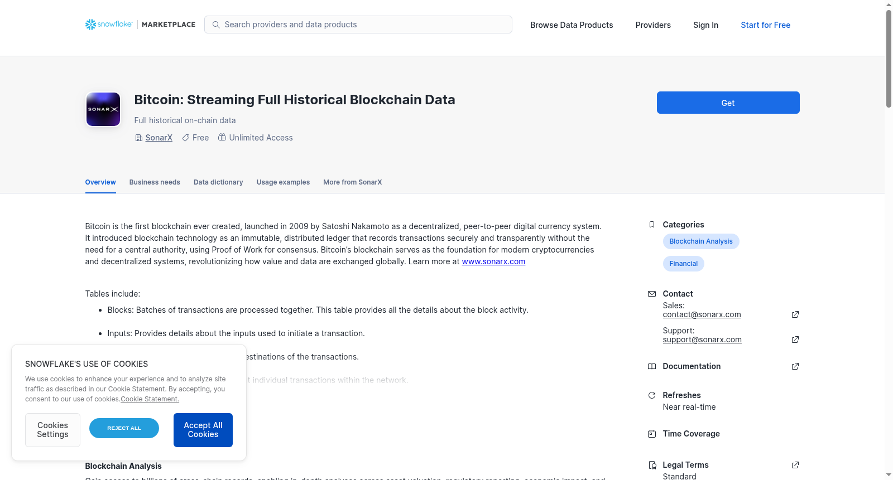Image resolution: width=893 pixels, height=480 pixels.
Task: Click the "Unlimited Access" label
Action: click(261, 138)
